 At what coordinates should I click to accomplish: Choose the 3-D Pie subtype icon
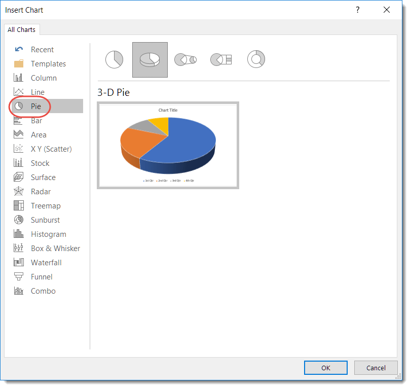150,60
